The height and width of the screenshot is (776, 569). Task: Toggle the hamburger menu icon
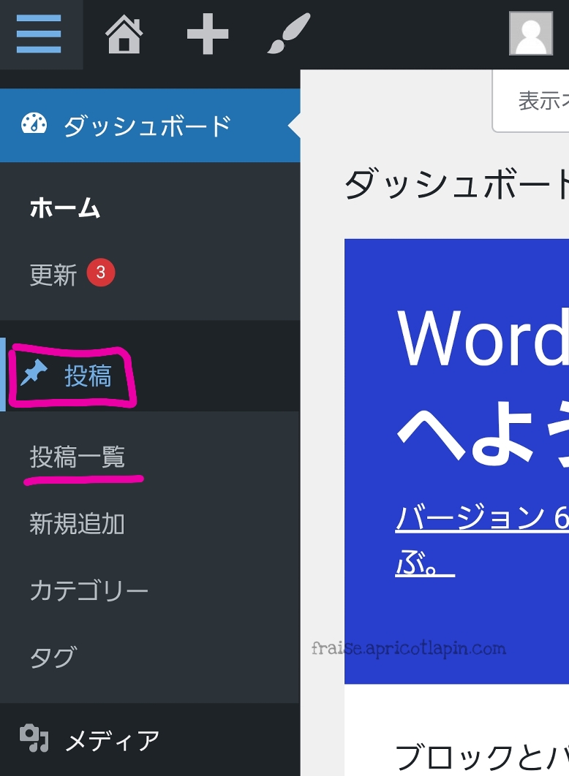point(39,34)
